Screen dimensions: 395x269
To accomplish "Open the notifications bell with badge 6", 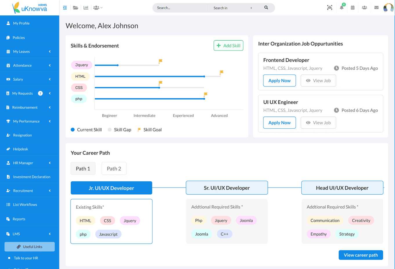I will point(341,8).
